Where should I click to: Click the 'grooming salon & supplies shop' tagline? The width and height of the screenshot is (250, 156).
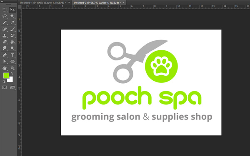(x=142, y=117)
